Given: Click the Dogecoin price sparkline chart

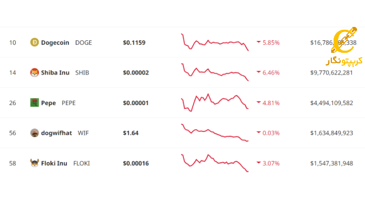Looking at the screenshot, I should pyautogui.click(x=215, y=42).
